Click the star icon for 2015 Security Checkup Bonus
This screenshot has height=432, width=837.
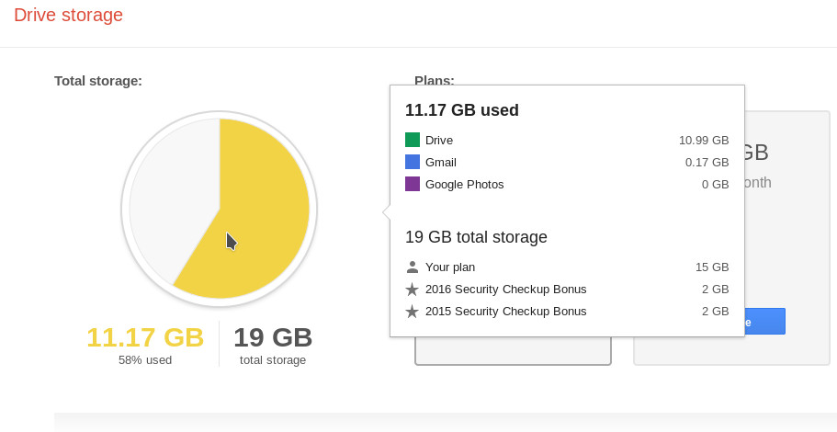click(413, 312)
